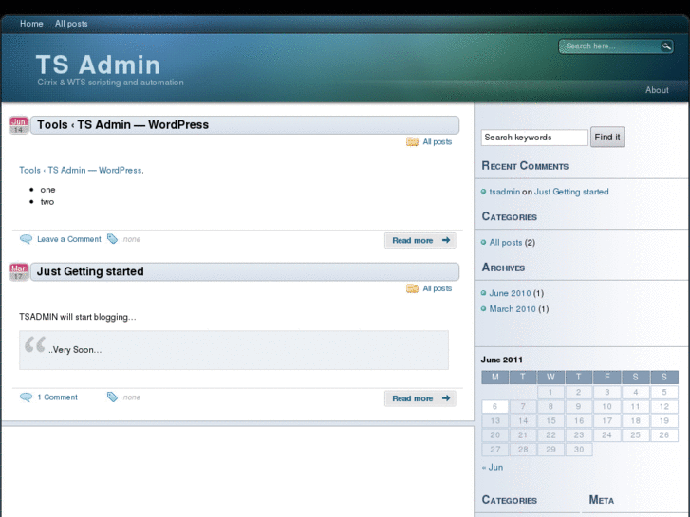The width and height of the screenshot is (690, 517).
Task: Open the Just Getting started post title
Action: coord(90,271)
